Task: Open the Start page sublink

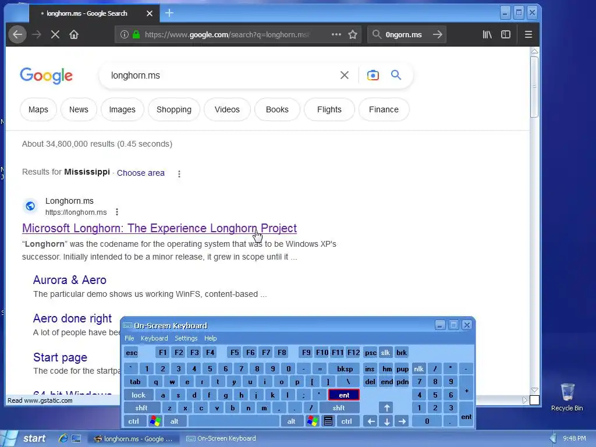Action: (x=60, y=357)
